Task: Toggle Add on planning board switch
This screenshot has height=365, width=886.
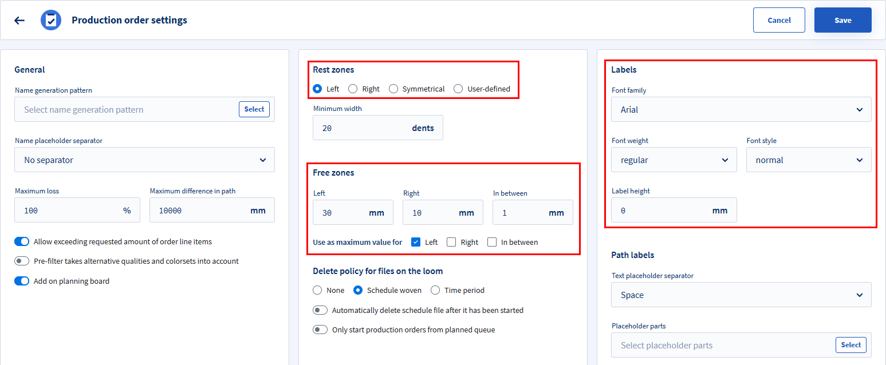Action: tap(22, 281)
